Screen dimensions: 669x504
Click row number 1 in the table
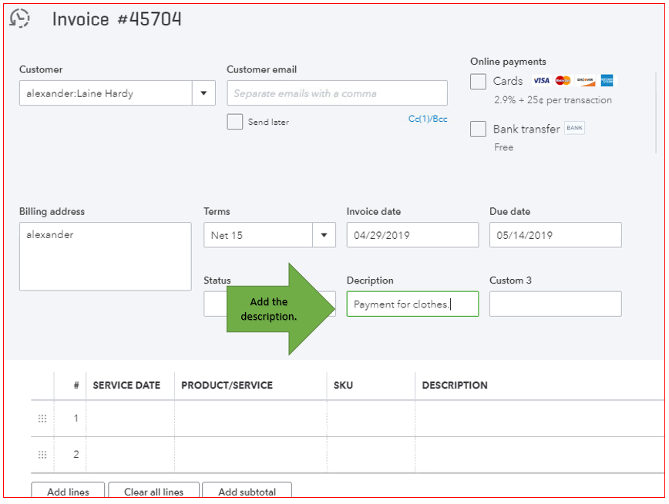click(x=76, y=418)
